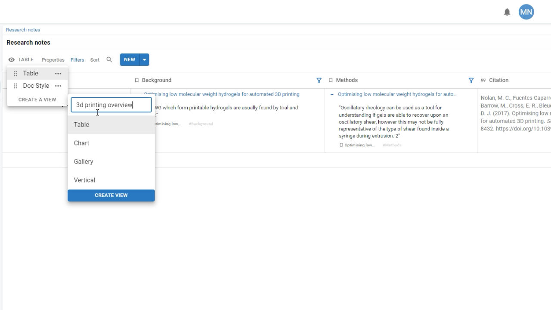The width and height of the screenshot is (551, 310).
Task: Expand the NEW button dropdown arrow
Action: (144, 59)
